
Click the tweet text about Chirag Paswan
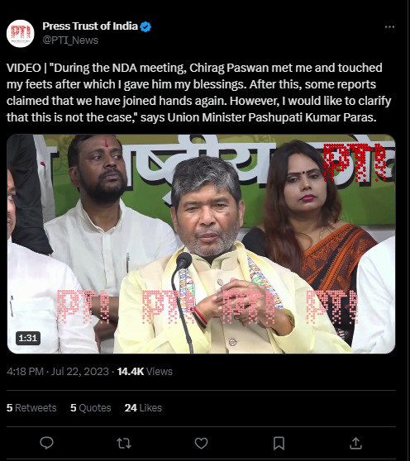pyautogui.click(x=199, y=93)
